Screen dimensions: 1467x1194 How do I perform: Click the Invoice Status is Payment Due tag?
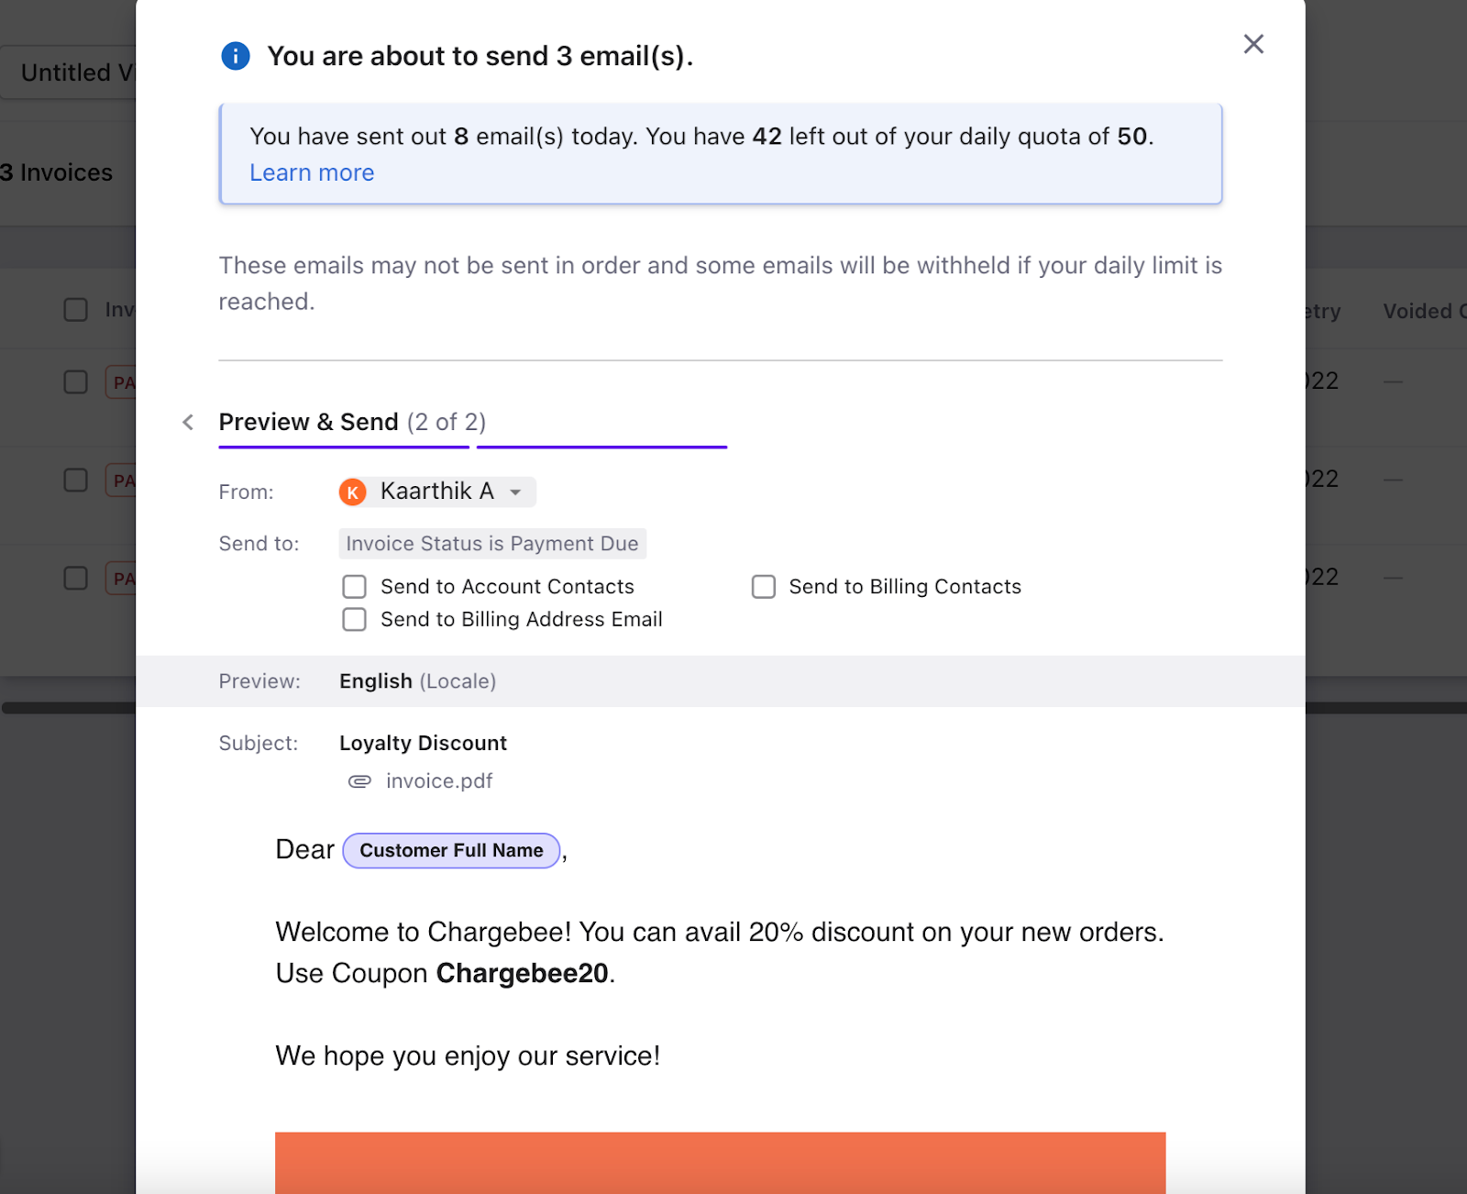click(x=492, y=544)
